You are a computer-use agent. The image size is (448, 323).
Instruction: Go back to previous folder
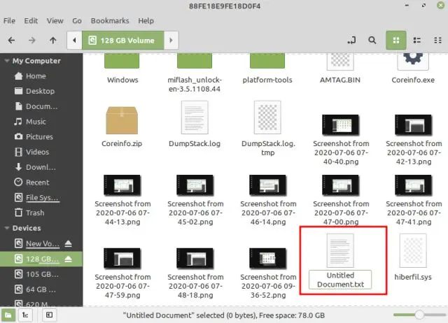point(11,41)
